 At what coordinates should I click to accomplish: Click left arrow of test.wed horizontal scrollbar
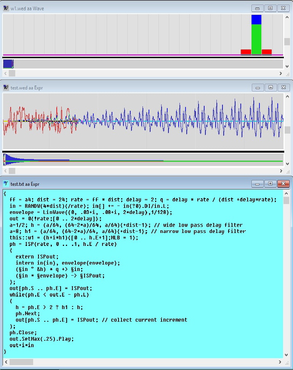(6, 170)
